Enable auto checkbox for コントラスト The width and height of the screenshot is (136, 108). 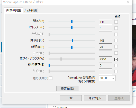[x=116, y=28]
